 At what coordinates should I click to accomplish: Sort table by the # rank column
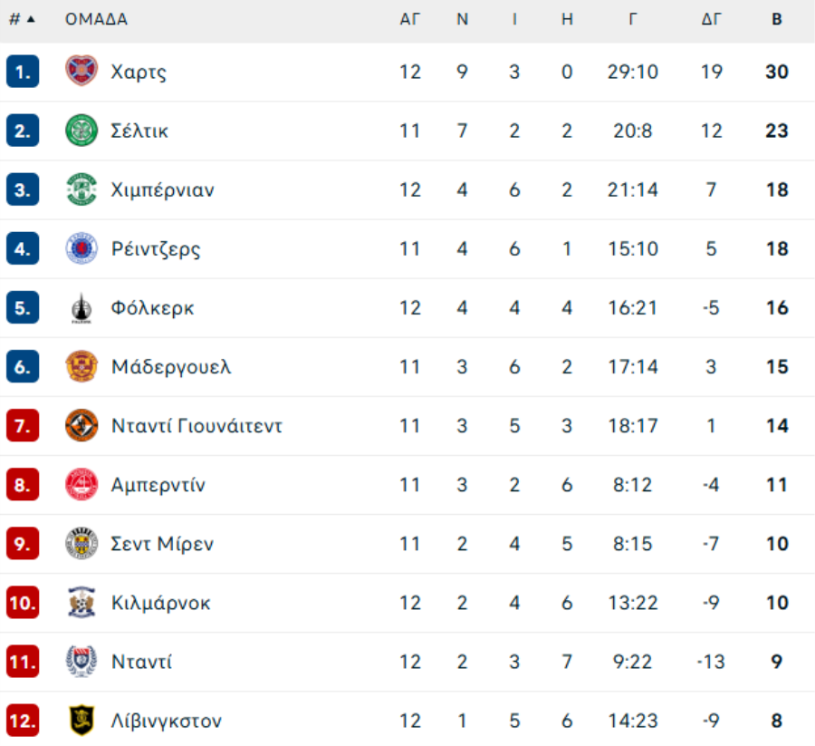coord(22,19)
